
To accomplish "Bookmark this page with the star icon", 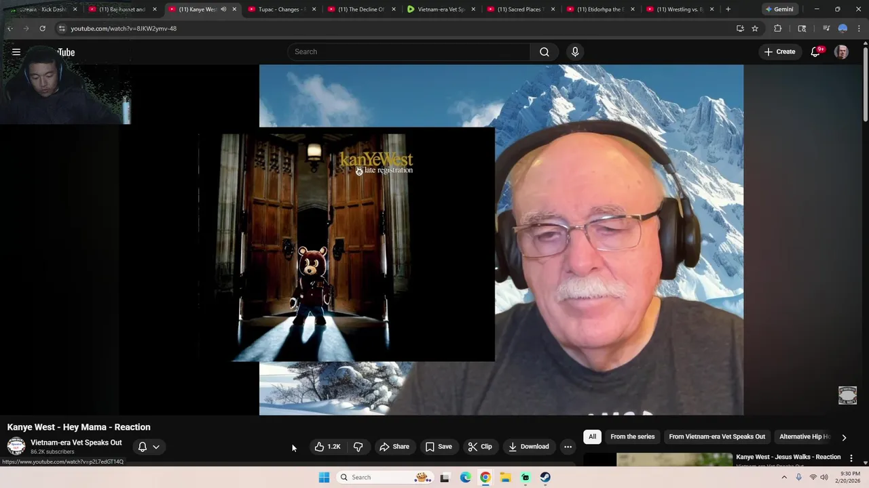I will click(x=754, y=28).
